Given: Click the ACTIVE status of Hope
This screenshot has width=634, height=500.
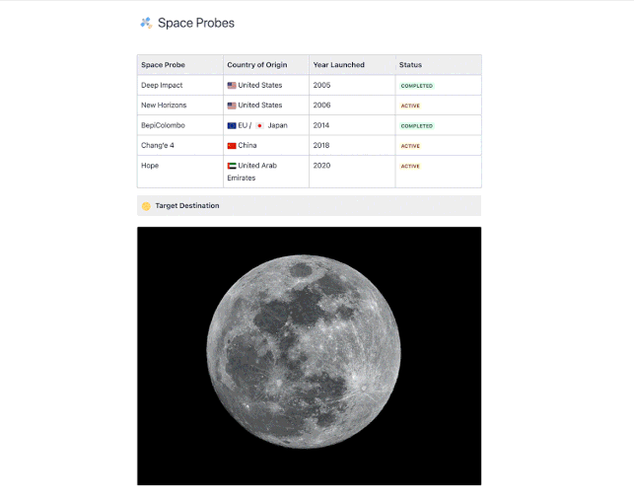Looking at the screenshot, I should tap(410, 167).
